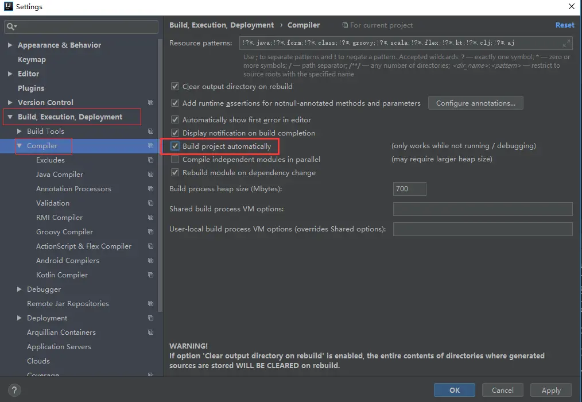Toggle Display notification on build completion
The image size is (582, 402).
(x=175, y=133)
